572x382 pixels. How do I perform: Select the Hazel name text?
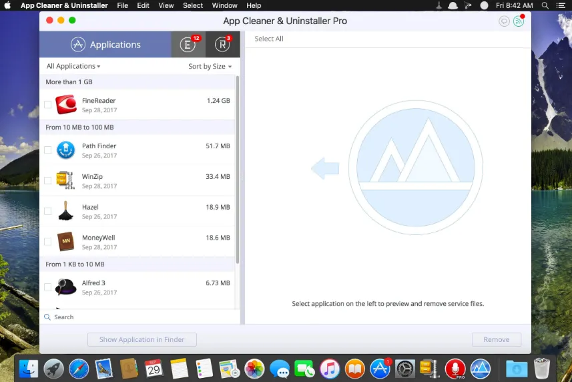point(90,207)
